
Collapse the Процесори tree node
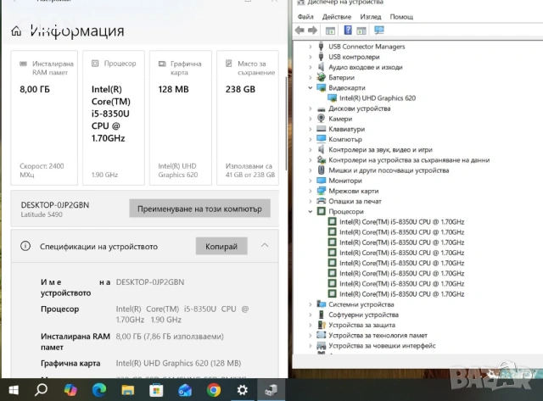(311, 211)
